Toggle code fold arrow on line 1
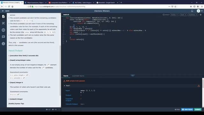204x115 pixels. click(x=65, y=18)
